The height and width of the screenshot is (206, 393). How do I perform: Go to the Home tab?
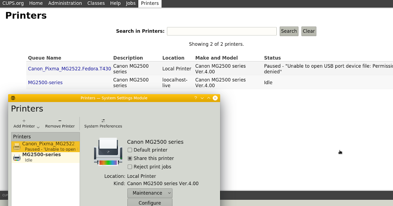(36, 3)
